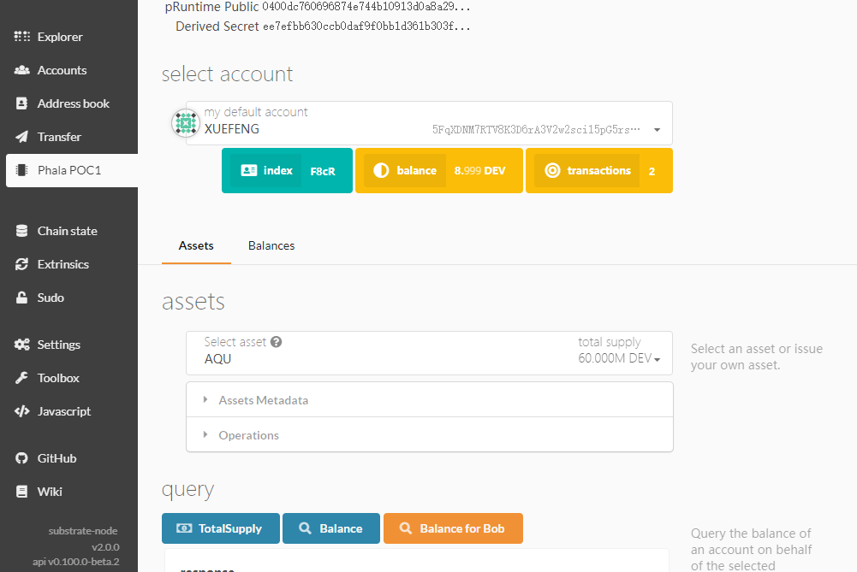
Task: Click the Balance for Bob button
Action: pos(453,528)
